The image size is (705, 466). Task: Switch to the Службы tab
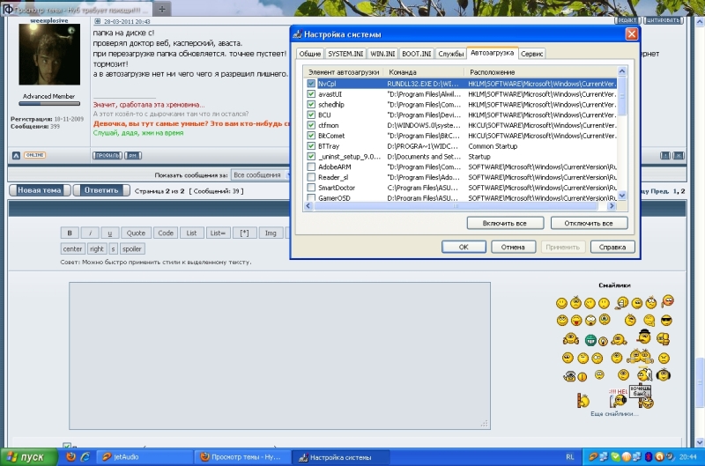451,54
